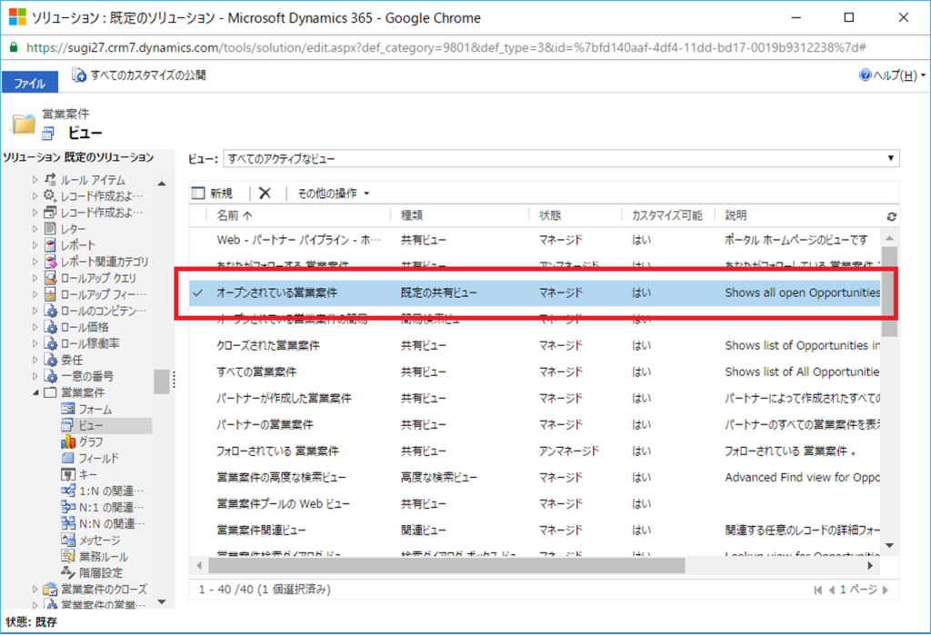Viewport: 931px width, 635px height.
Task: Open the ファイル menu
Action: (30, 83)
